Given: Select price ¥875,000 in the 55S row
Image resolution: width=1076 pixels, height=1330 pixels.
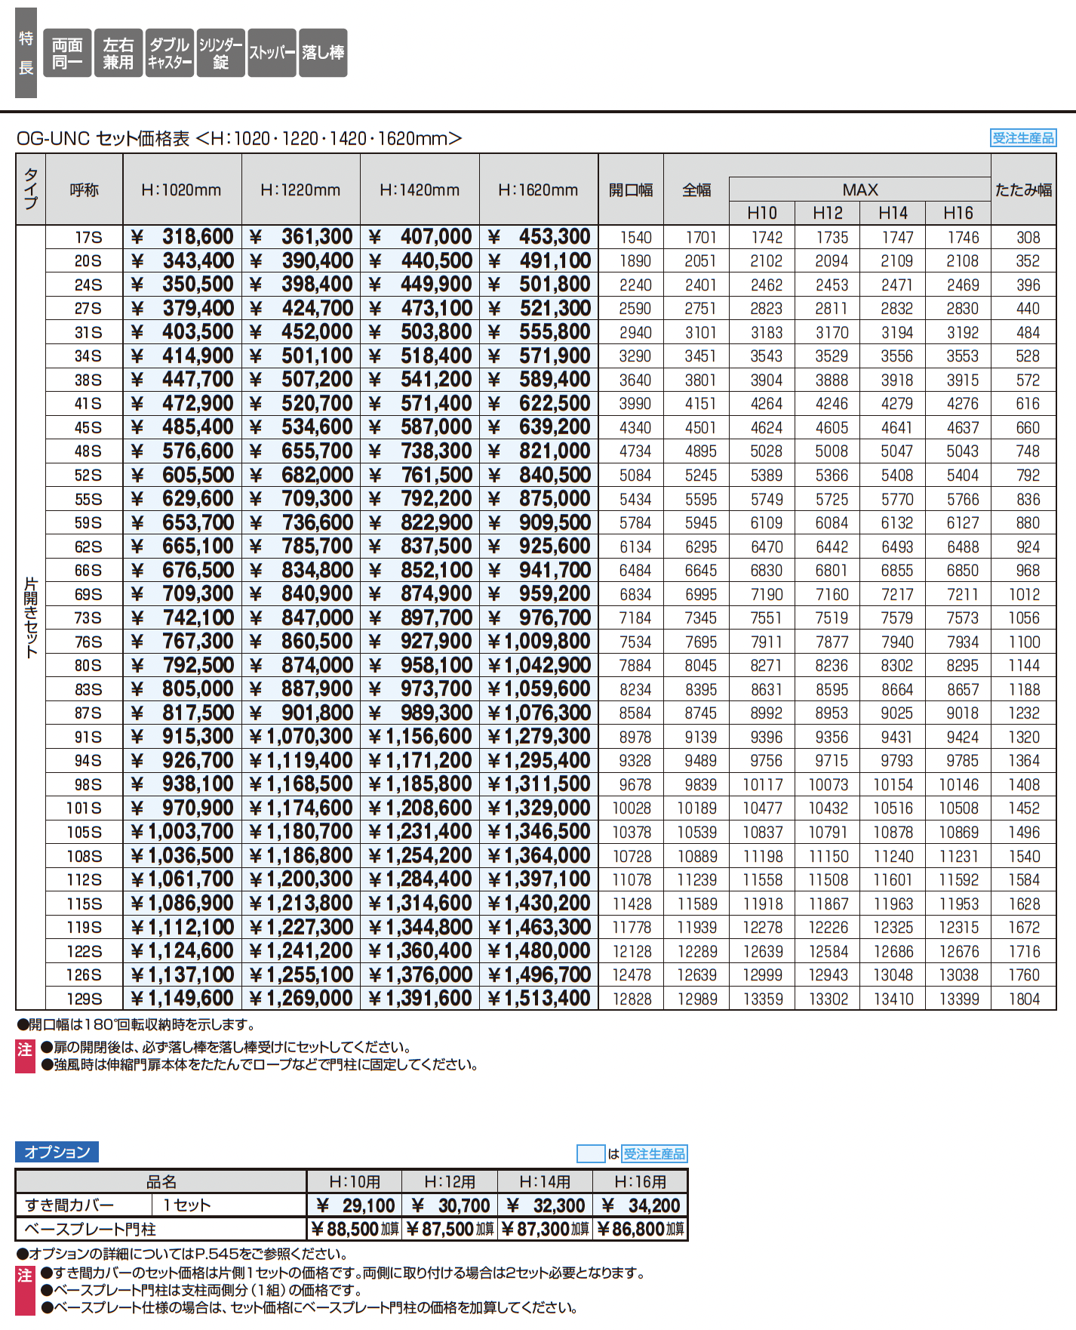Looking at the screenshot, I should (x=539, y=499).
